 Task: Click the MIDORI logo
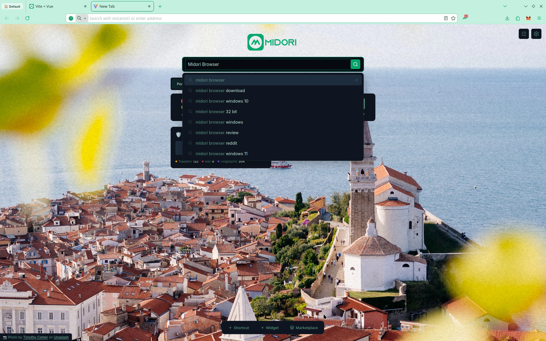click(x=272, y=42)
